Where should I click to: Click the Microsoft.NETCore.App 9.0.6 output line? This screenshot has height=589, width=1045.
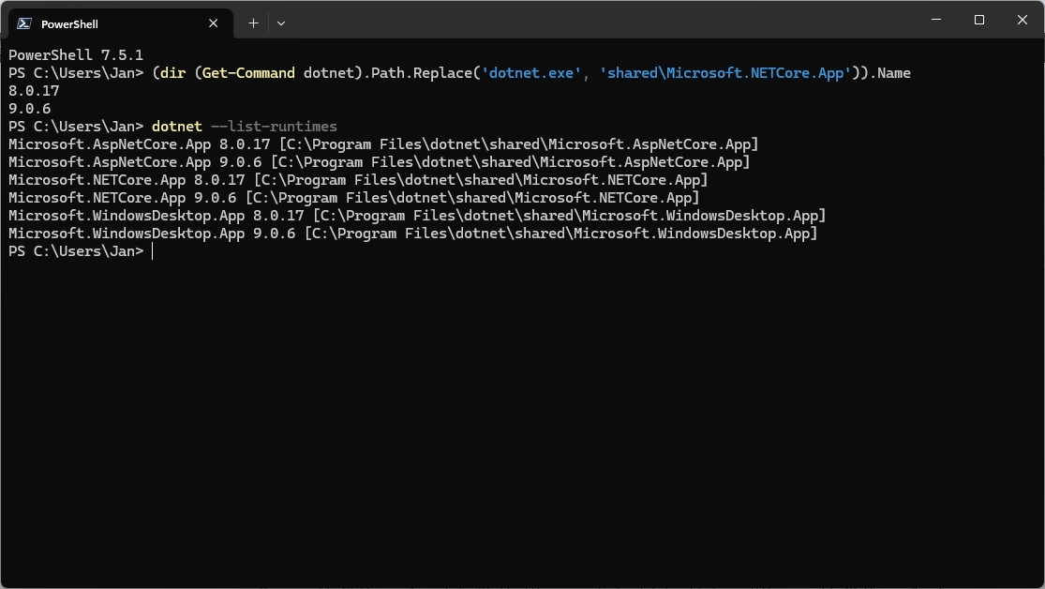coord(353,198)
